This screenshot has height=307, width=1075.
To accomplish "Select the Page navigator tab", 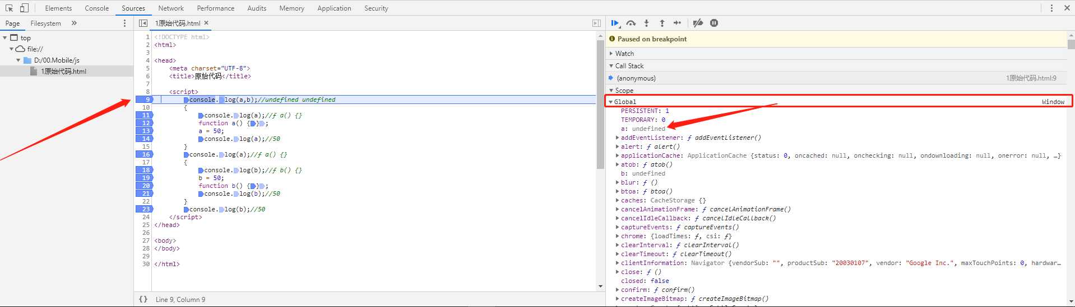I will point(12,23).
